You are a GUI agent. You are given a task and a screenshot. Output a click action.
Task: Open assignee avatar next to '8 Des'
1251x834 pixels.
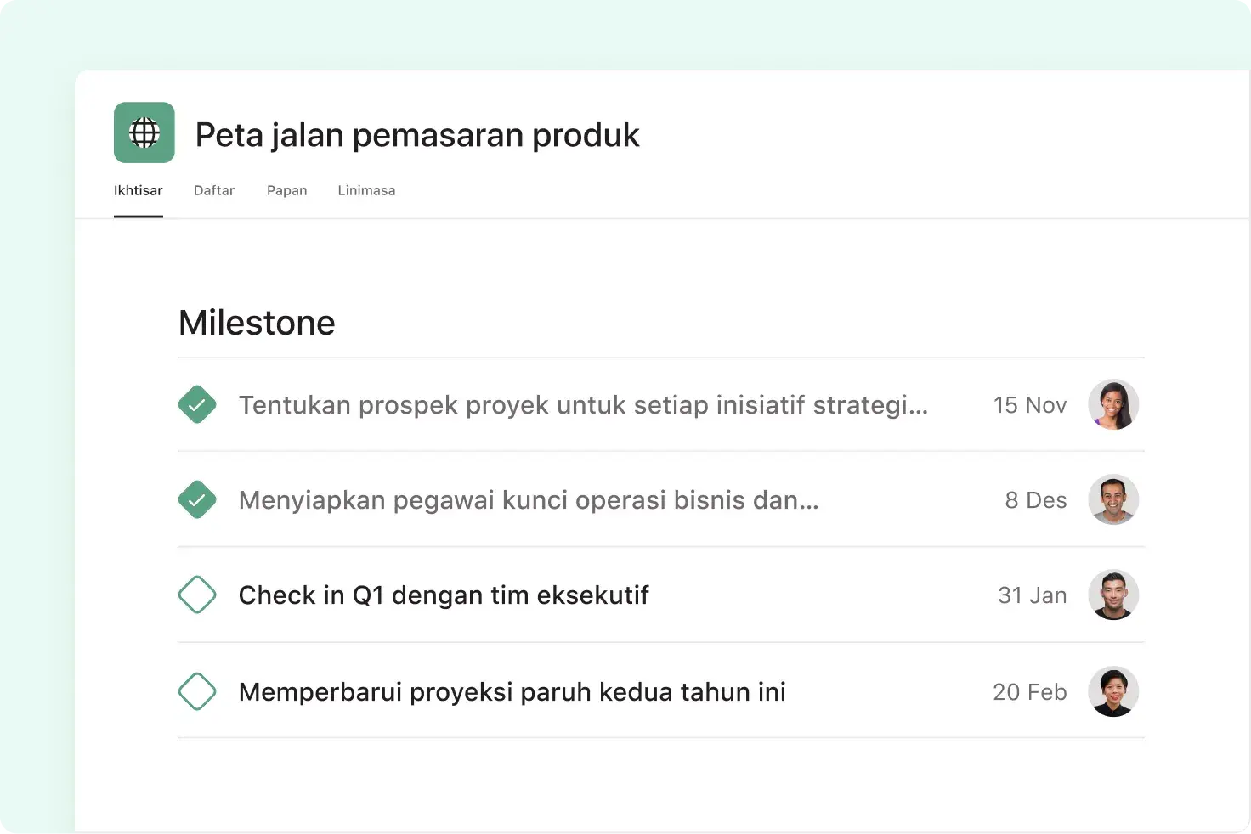point(1113,499)
